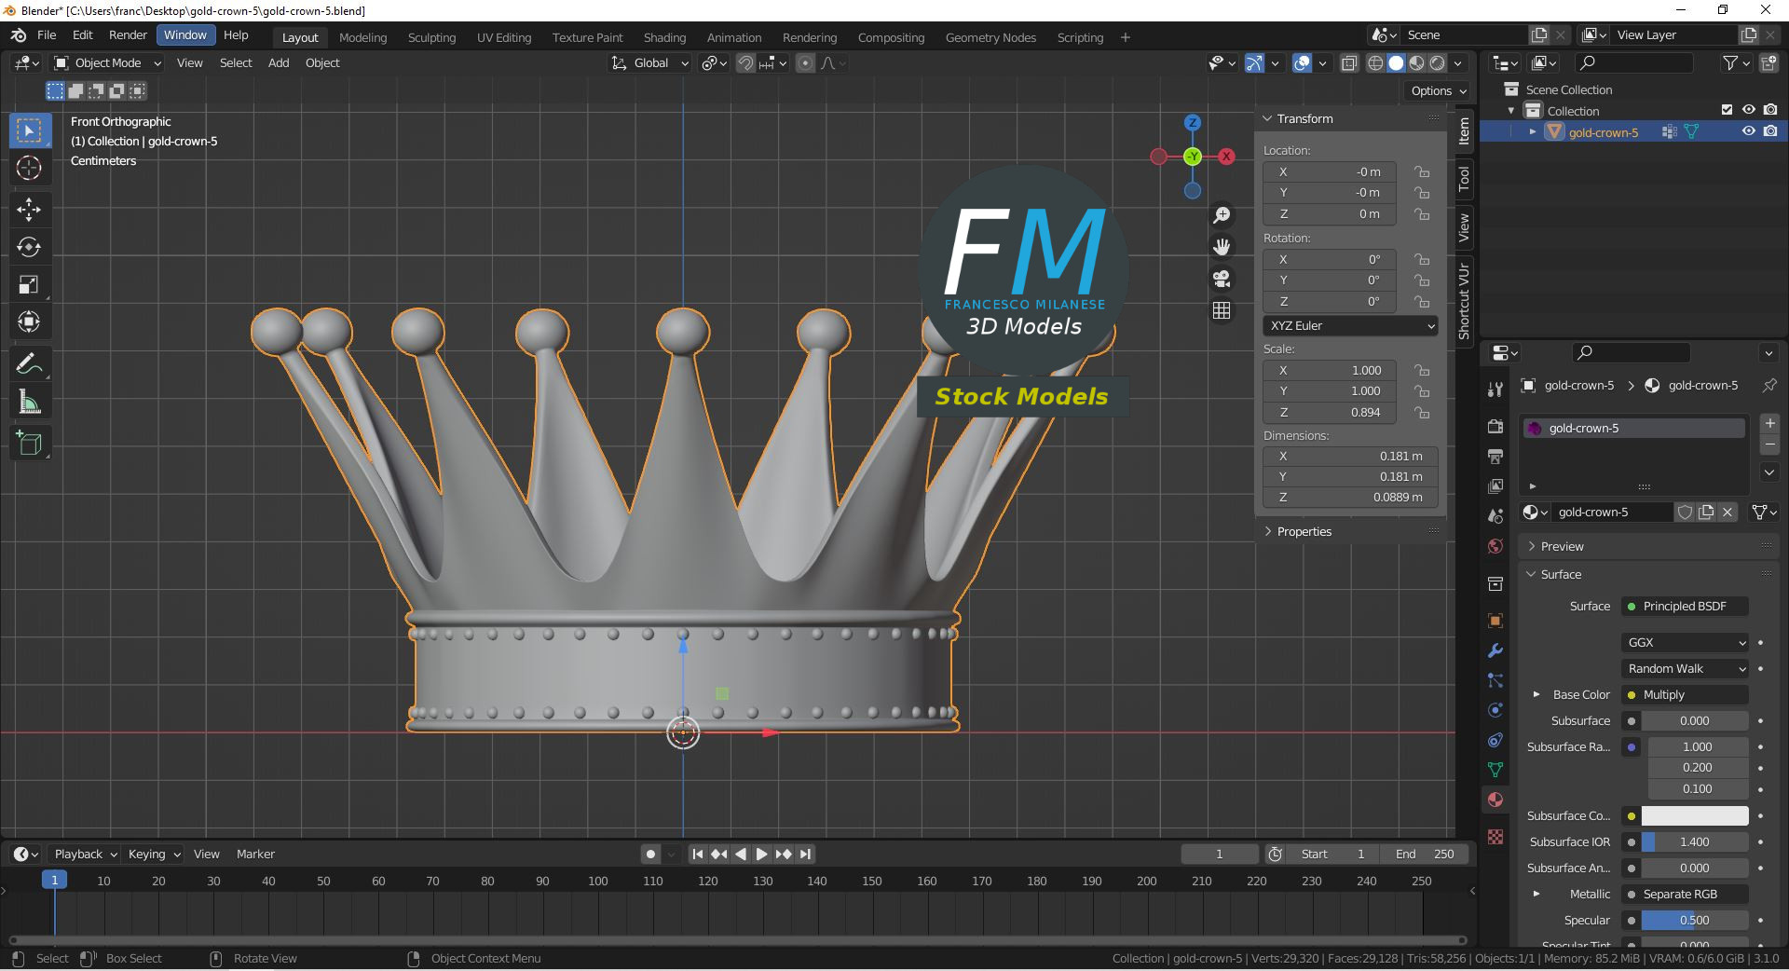Uncheck the Collection exclude checkbox
1789x971 pixels.
tap(1727, 110)
